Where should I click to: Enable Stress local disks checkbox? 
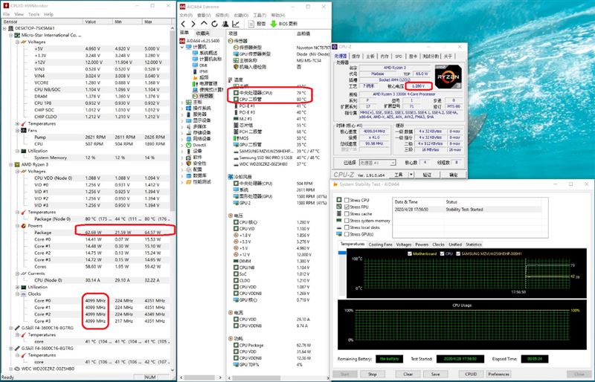[347, 227]
